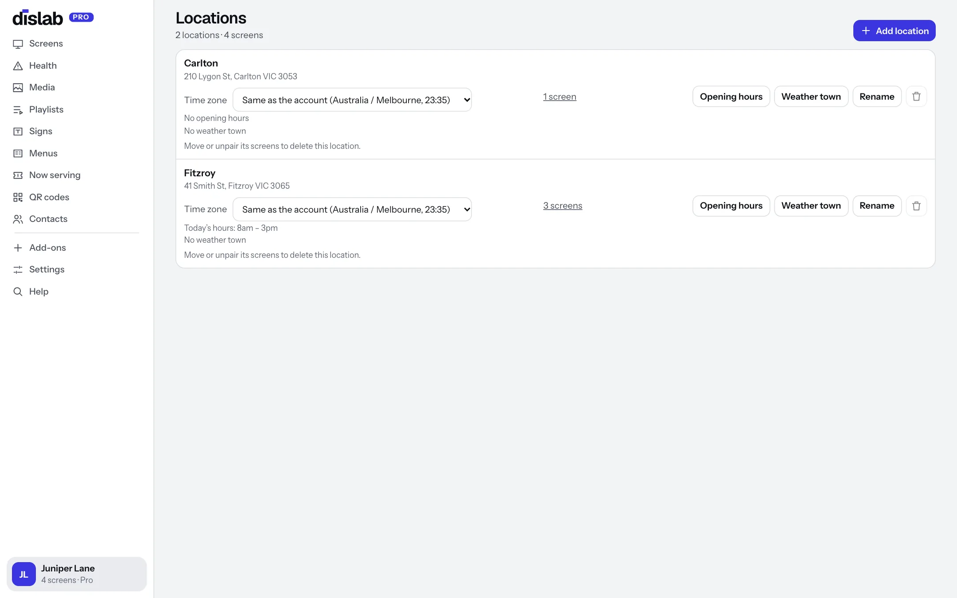The width and height of the screenshot is (957, 598).
Task: Click '41 Smith St, Fitzroy VIC 3065' address
Action: tap(237, 186)
